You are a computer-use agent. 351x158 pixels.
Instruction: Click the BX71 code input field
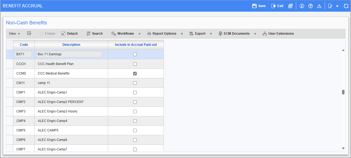tap(23, 54)
